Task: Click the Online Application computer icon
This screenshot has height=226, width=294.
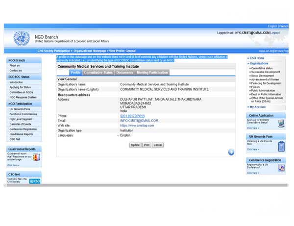Action: (281, 124)
